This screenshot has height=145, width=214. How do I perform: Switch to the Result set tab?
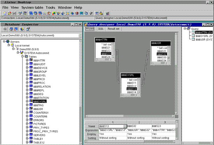113,29
